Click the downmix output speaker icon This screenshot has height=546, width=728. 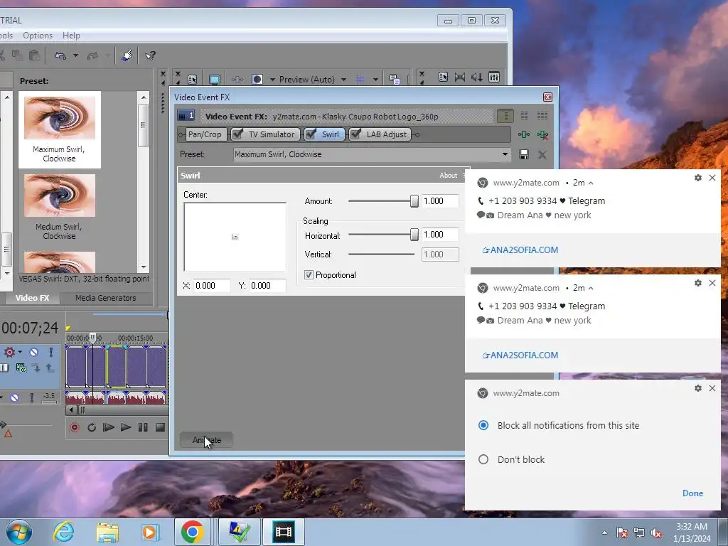[477, 77]
